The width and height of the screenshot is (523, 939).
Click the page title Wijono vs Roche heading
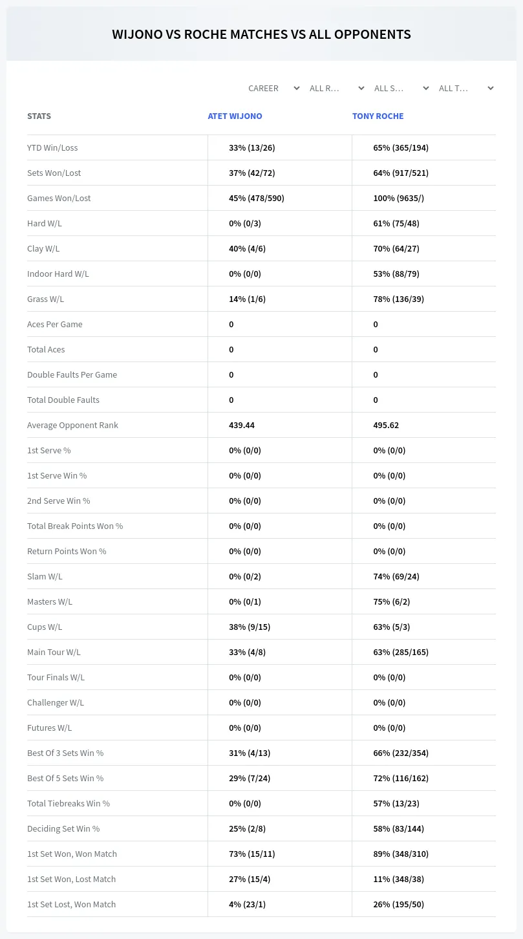pos(261,34)
